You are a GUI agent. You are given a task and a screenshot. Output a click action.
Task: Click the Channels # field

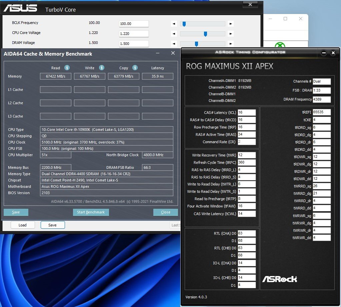click(322, 82)
